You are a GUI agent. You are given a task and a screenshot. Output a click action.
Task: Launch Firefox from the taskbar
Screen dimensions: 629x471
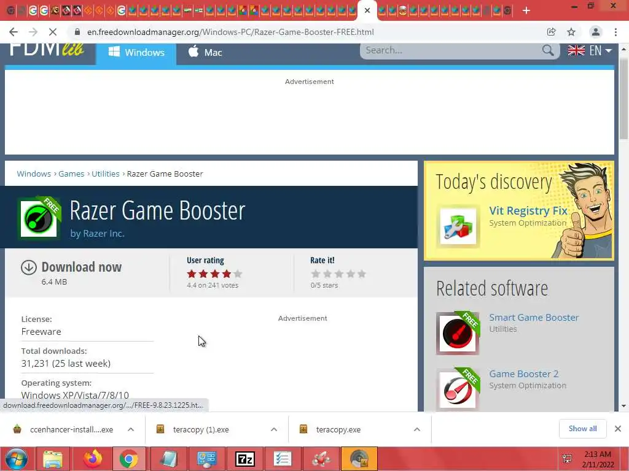click(93, 459)
